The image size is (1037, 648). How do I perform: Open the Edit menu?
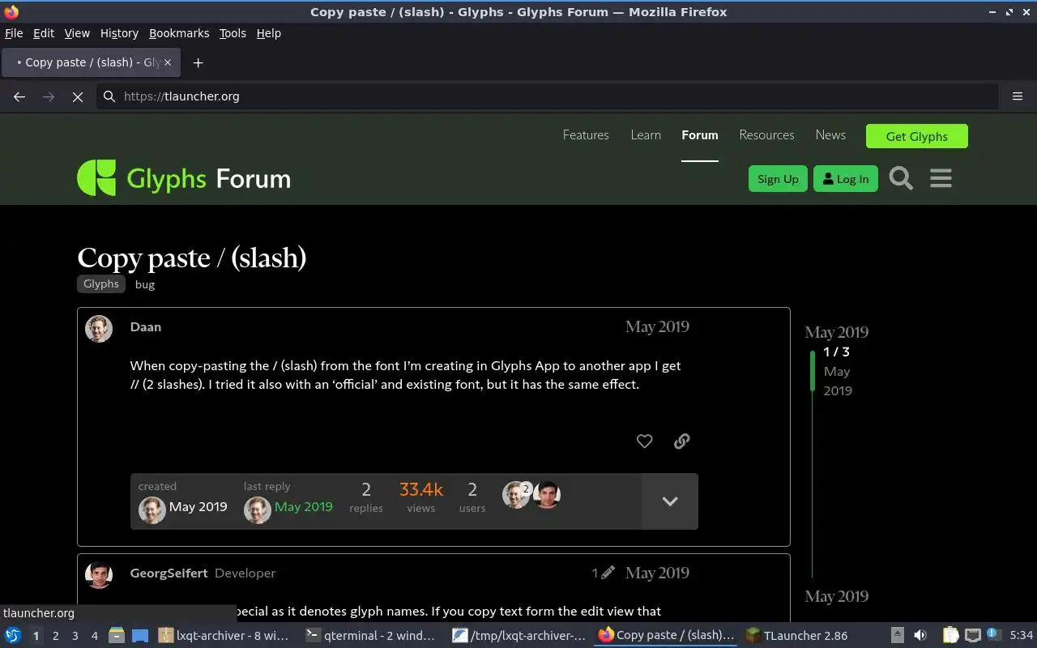(44, 33)
